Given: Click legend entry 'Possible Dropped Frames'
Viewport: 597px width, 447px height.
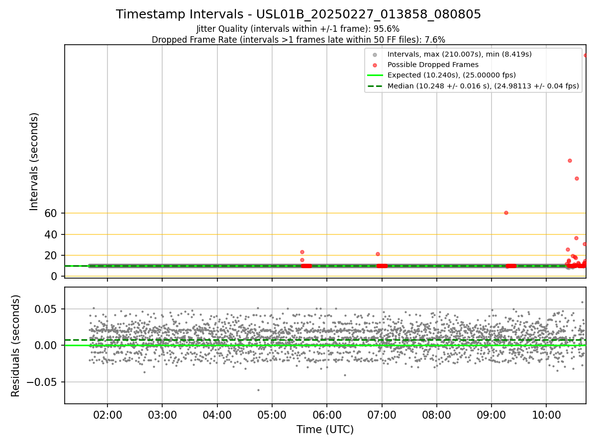Looking at the screenshot, I should coord(433,65).
